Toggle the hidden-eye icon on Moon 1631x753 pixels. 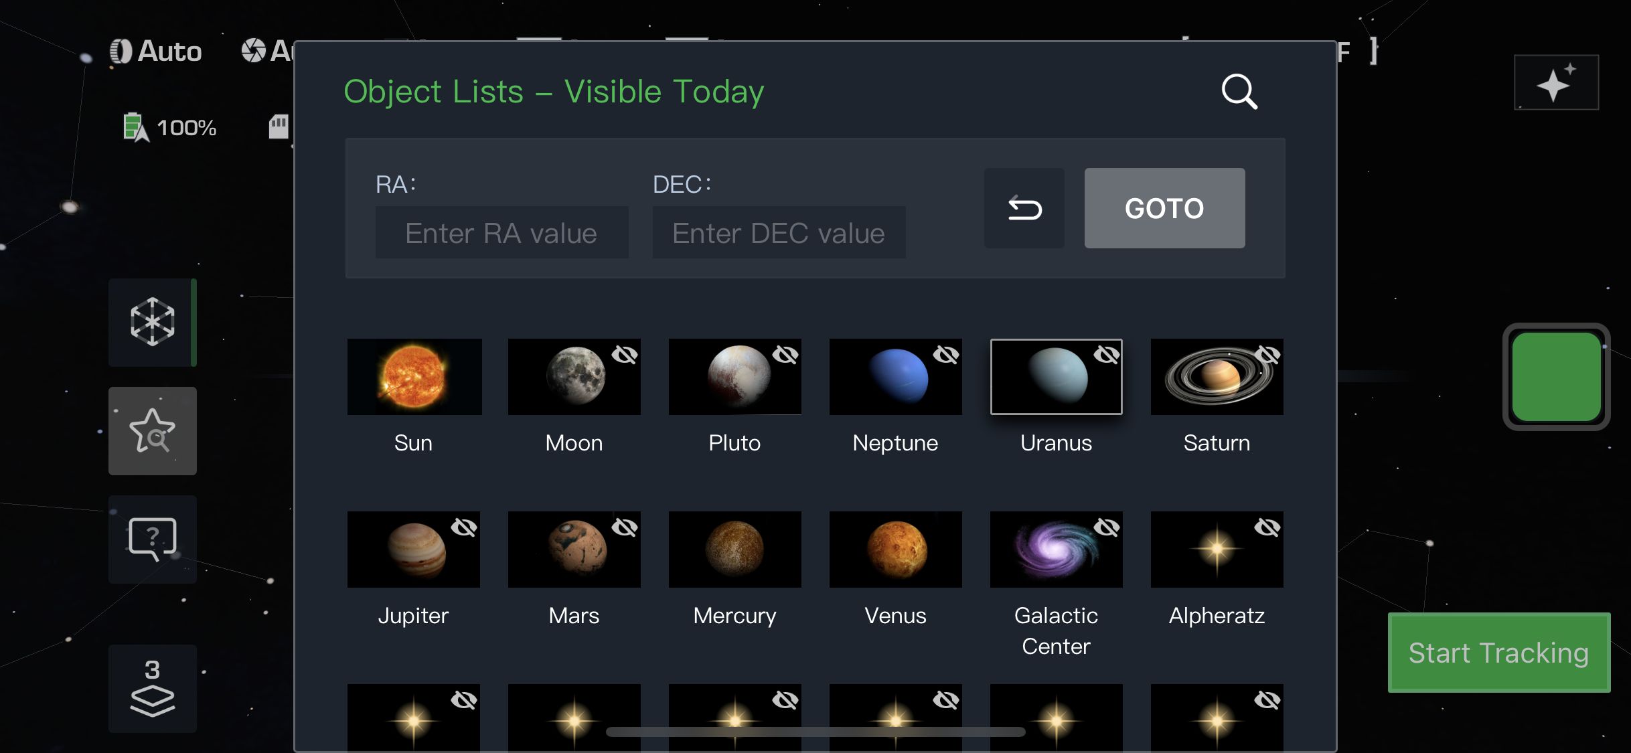pyautogui.click(x=625, y=355)
